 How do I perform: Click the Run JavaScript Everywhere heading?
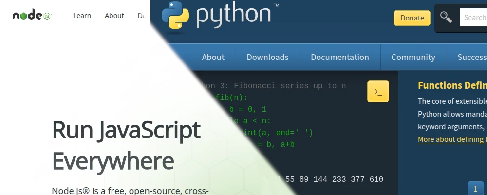(x=126, y=145)
